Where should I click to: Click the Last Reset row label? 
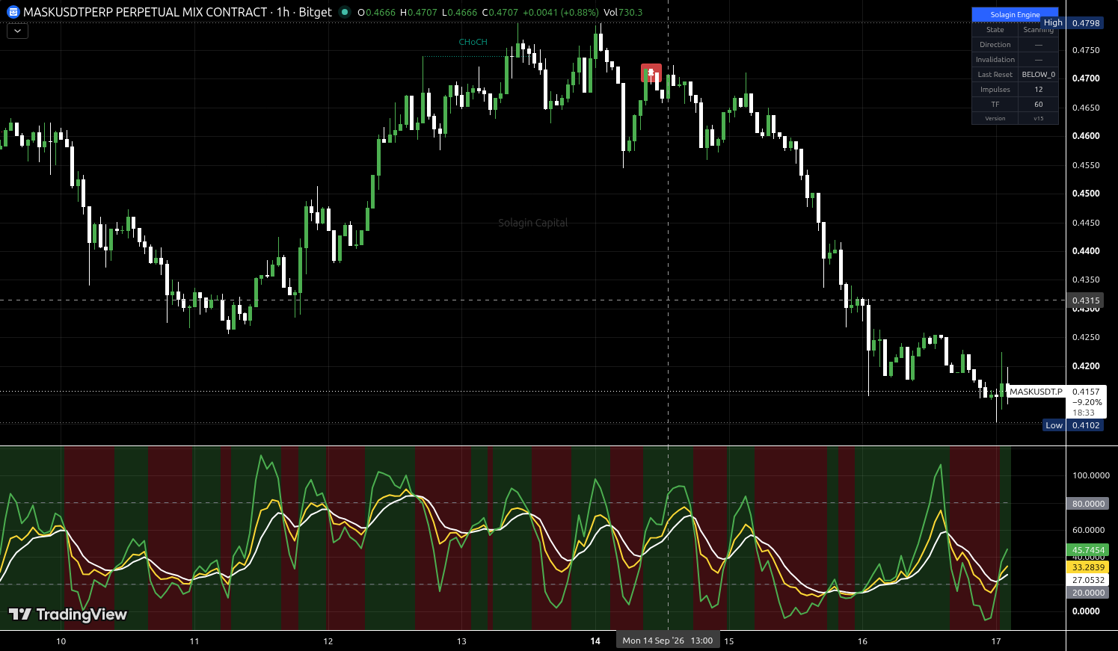(995, 75)
